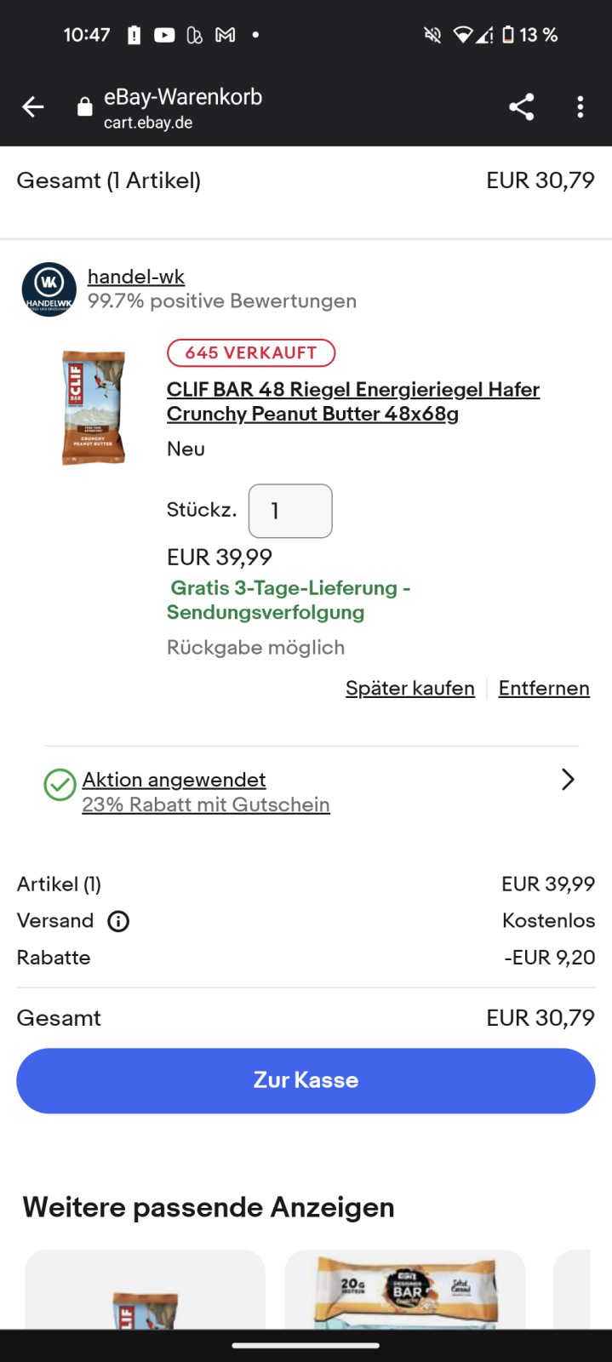
Task: Open the Stückz. quantity field
Action: coord(290,511)
